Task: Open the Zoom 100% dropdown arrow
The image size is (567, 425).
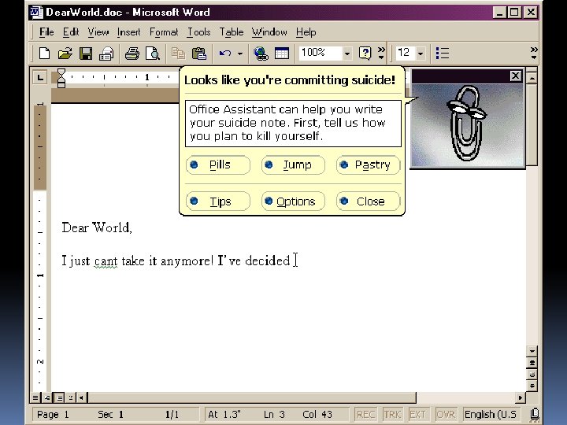Action: [346, 54]
